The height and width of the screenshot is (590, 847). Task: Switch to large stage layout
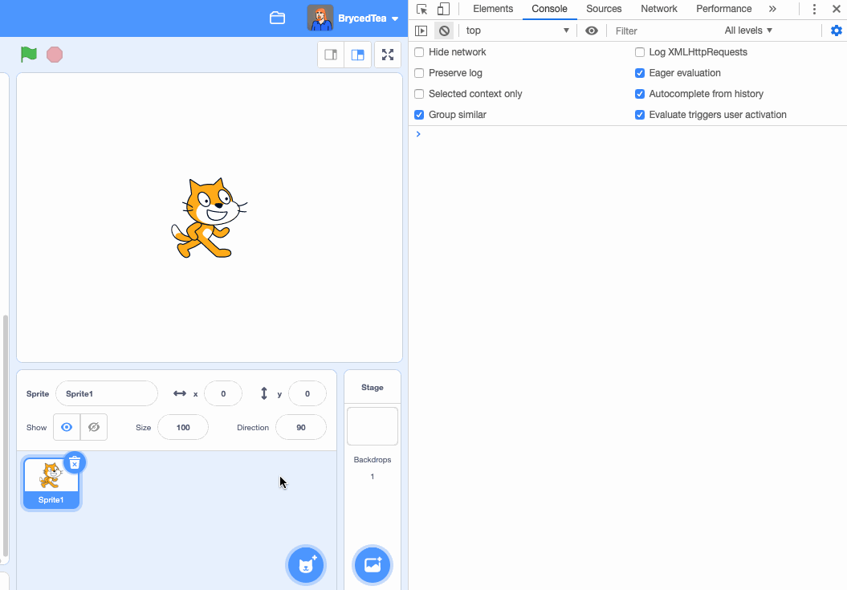[x=357, y=55]
